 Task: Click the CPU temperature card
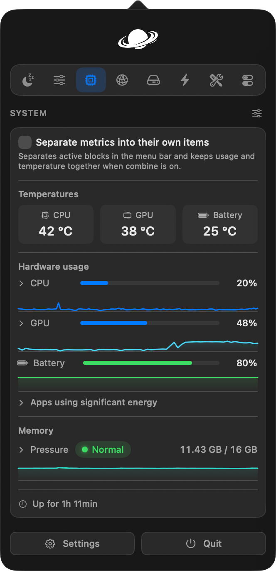pyautogui.click(x=56, y=224)
